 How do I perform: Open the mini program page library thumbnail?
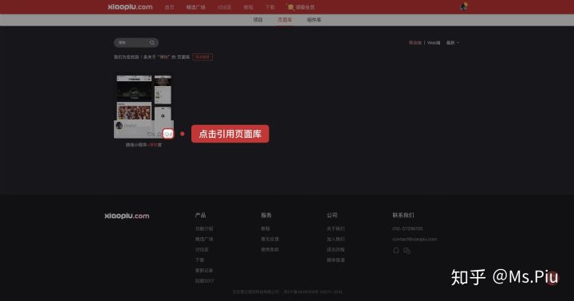click(143, 107)
